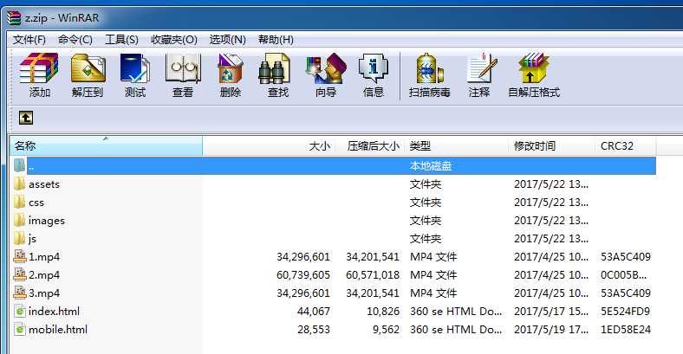Open the 文件(F) menu
Screen dimensions: 683x354
(29, 40)
